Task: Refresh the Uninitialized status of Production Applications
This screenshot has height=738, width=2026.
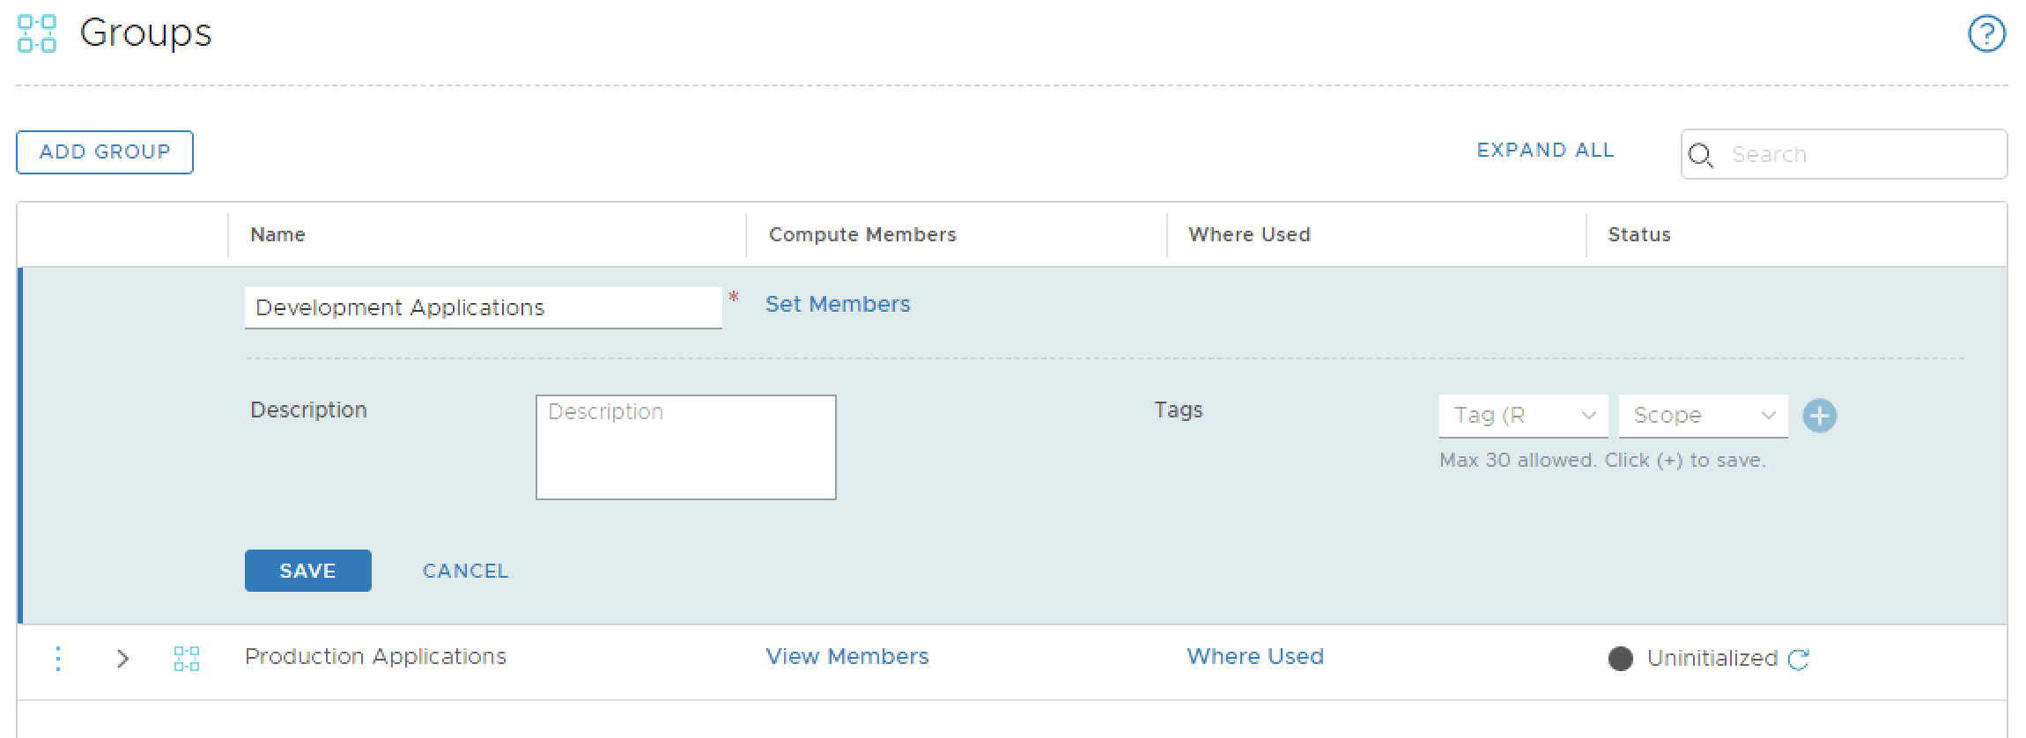Action: point(1799,659)
